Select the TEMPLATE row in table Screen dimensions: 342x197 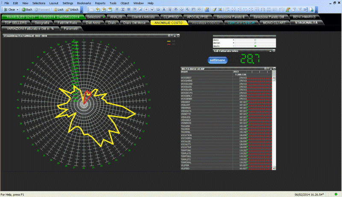(226, 154)
